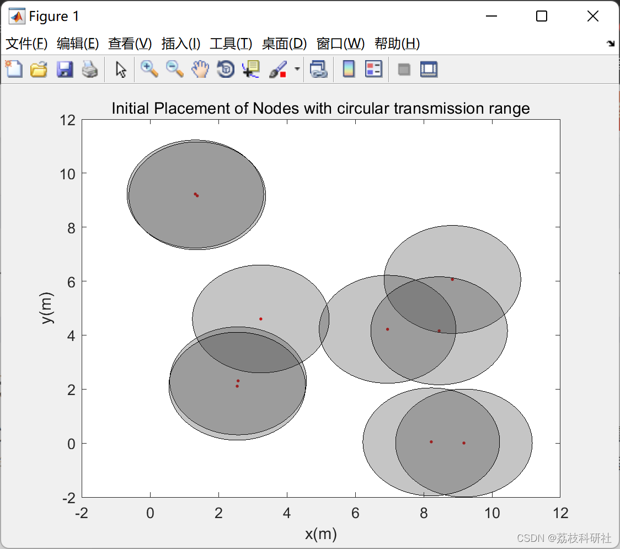The height and width of the screenshot is (549, 620).
Task: Click the x(m) axis label
Action: [320, 534]
